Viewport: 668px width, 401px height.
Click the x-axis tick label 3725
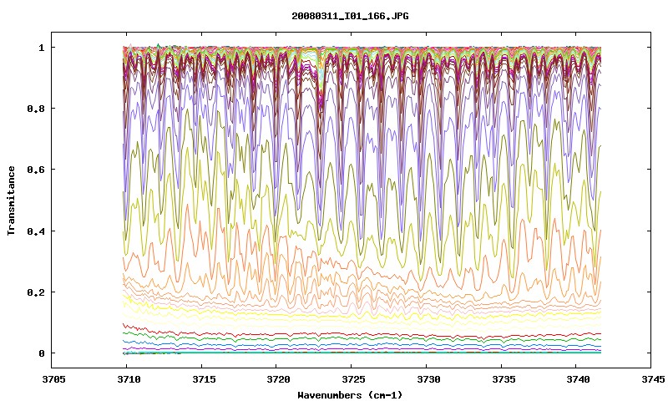(x=352, y=379)
